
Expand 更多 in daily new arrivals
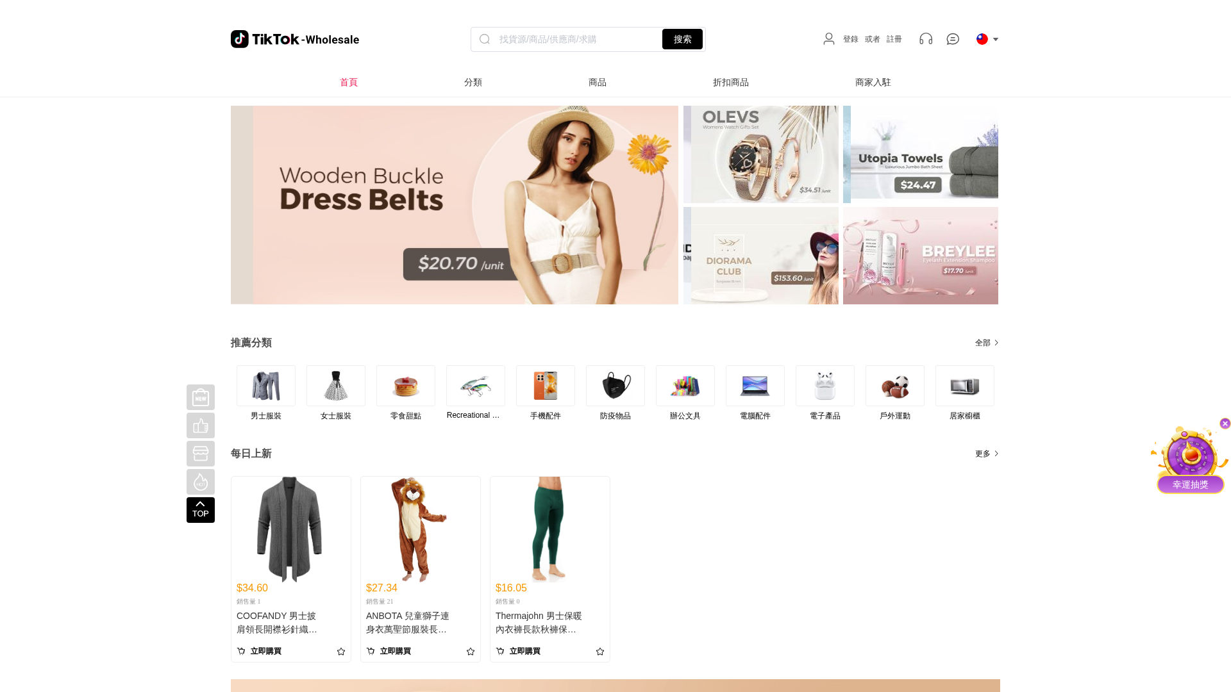(987, 454)
